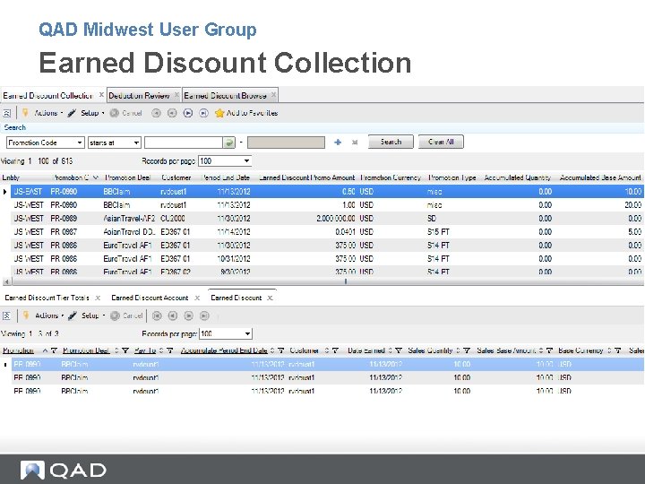
Task: Click the scroll-left arrow of upper grid
Action: coord(6,281)
